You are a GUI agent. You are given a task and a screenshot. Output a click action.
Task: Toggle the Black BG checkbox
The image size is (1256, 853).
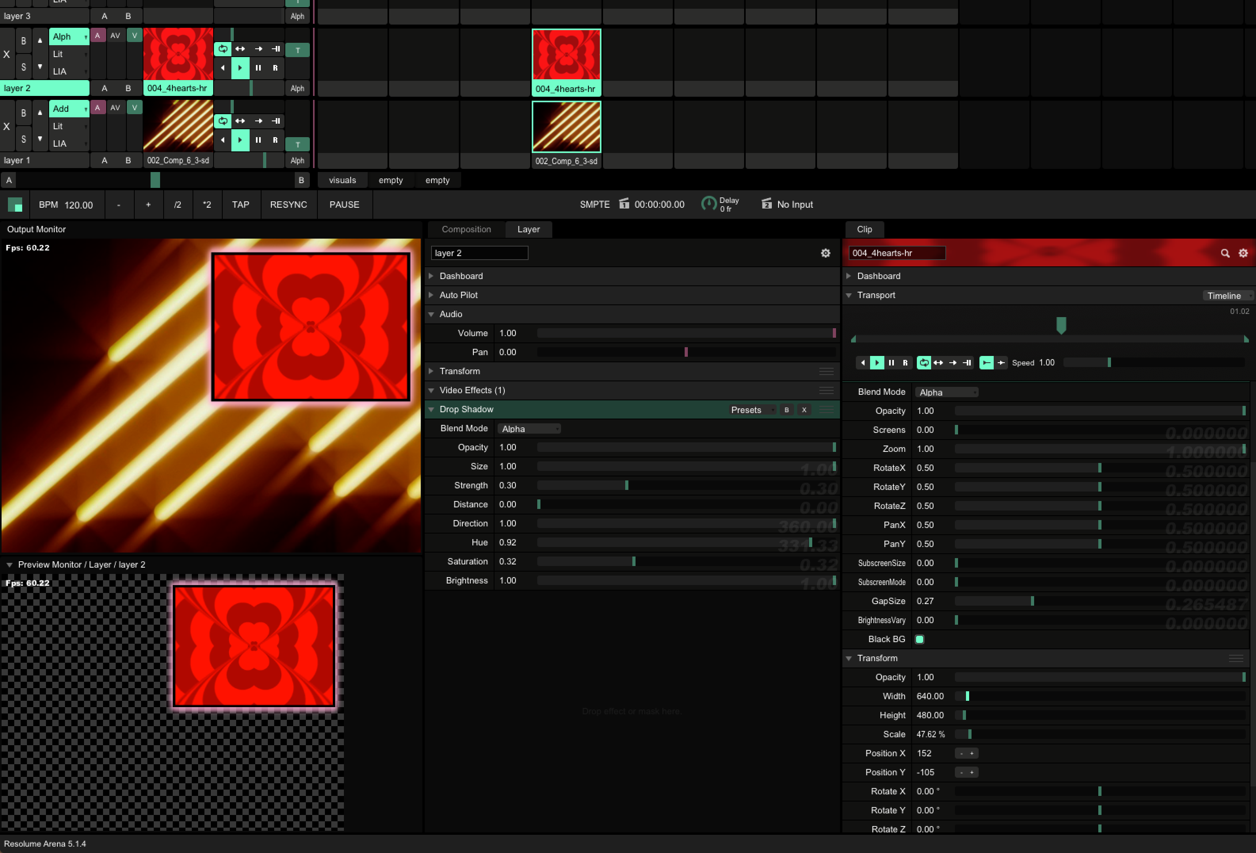point(919,639)
